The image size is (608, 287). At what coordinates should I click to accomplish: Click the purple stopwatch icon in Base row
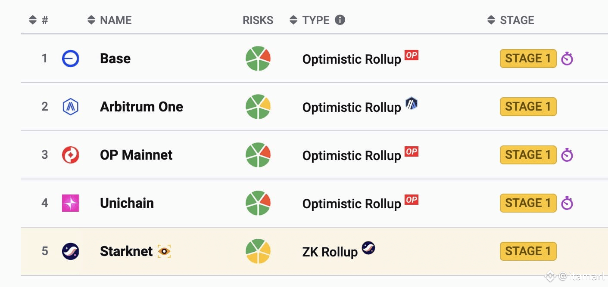(567, 59)
